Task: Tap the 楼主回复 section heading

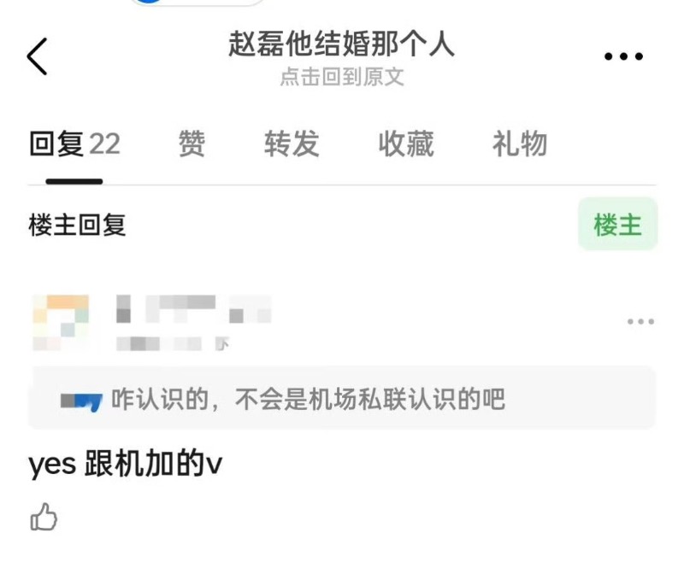Action: pyautogui.click(x=77, y=225)
